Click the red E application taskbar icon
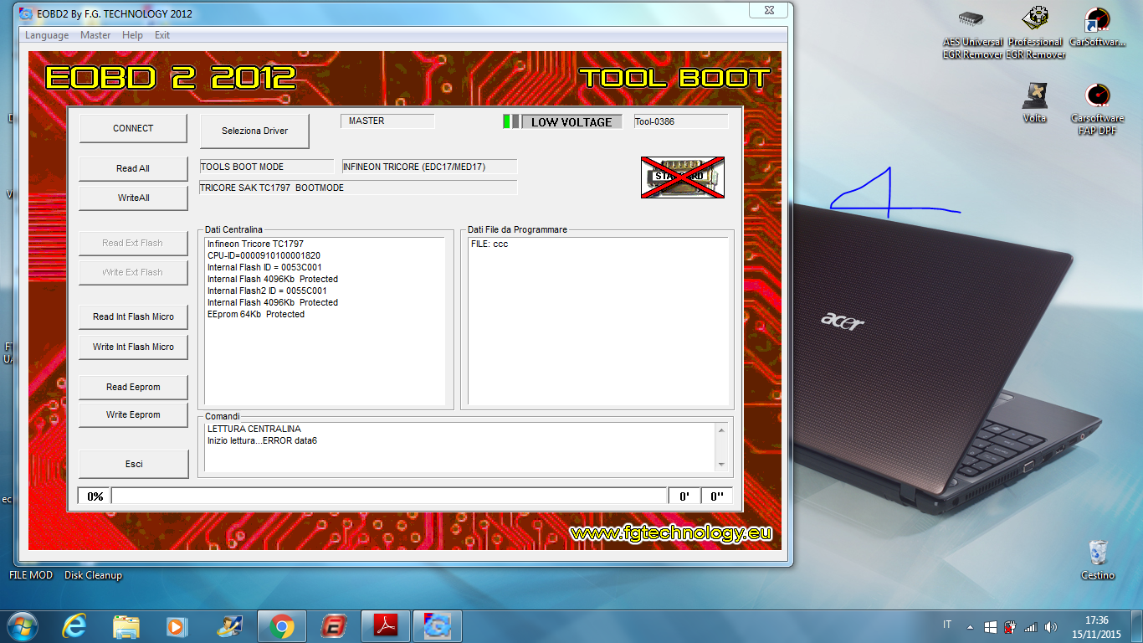Screen dimensions: 1143x643 pos(334,625)
